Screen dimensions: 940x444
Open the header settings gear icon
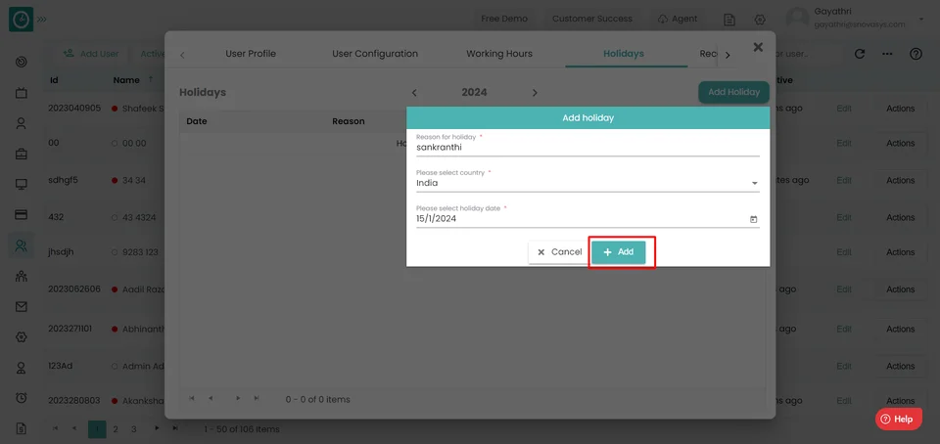760,20
